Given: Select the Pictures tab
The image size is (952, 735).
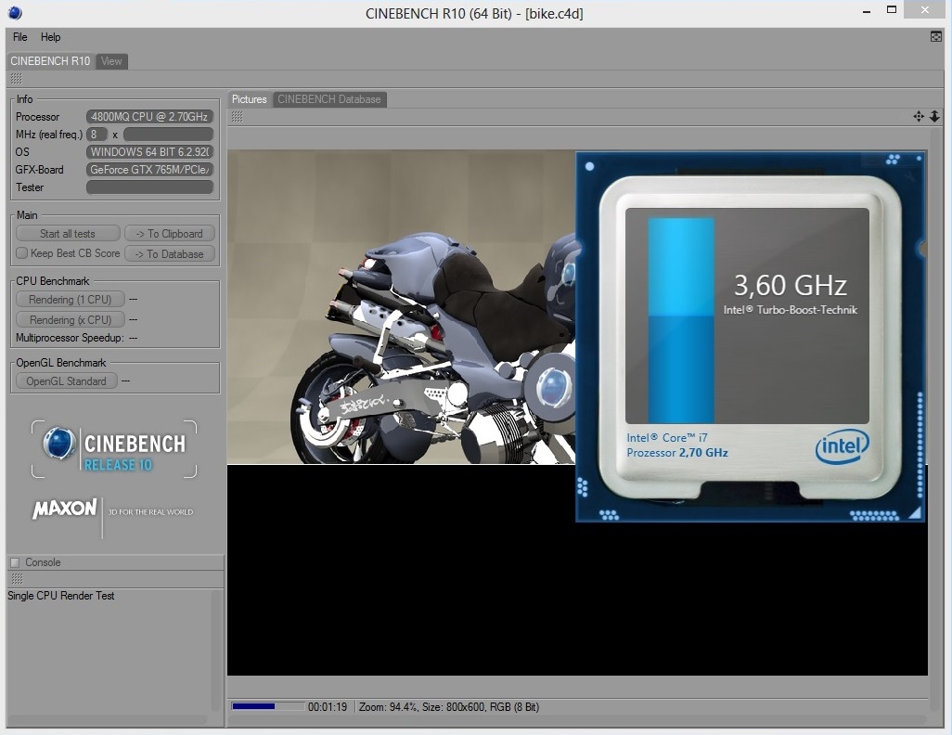Looking at the screenshot, I should (249, 99).
